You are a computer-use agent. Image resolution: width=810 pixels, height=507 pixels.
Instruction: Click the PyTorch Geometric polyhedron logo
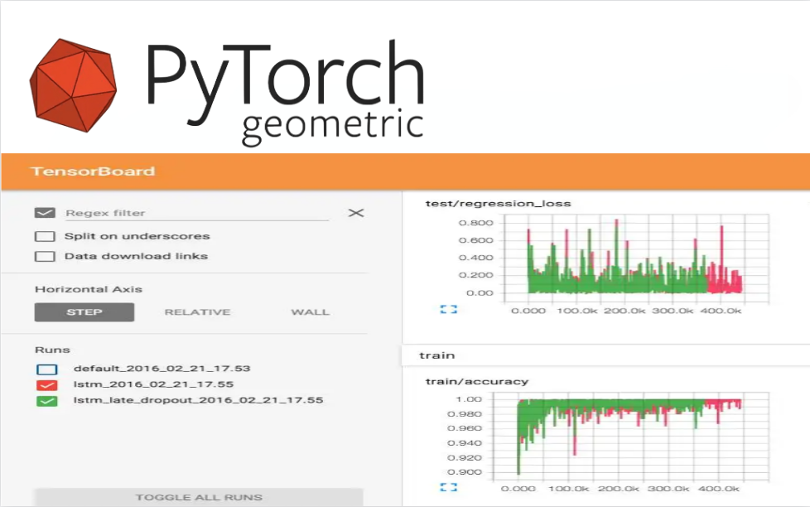click(x=73, y=85)
